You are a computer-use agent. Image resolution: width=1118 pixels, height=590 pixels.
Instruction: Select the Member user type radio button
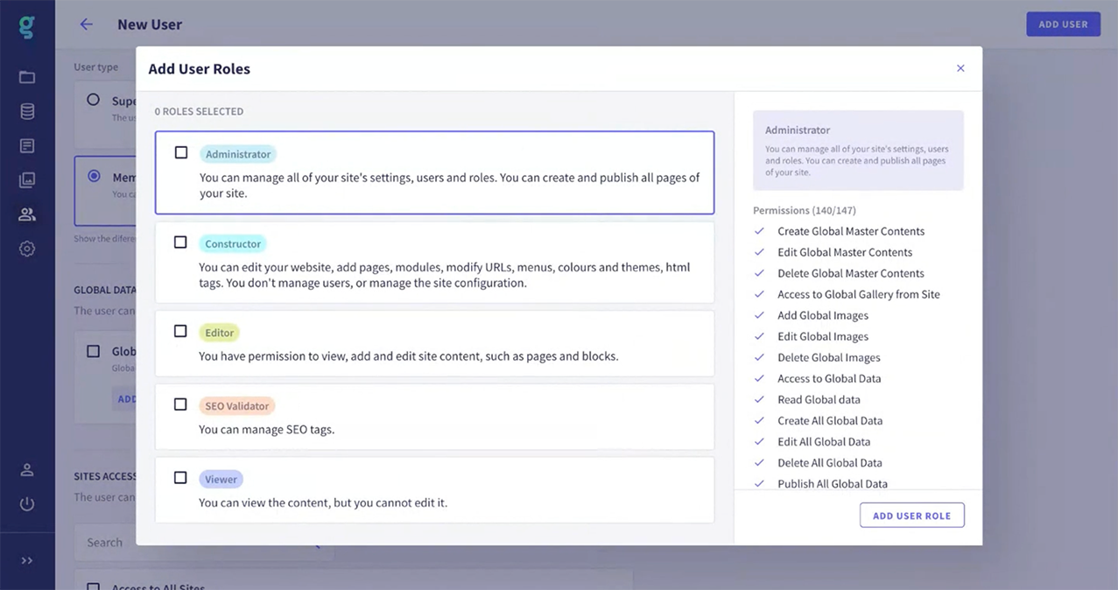tap(94, 176)
